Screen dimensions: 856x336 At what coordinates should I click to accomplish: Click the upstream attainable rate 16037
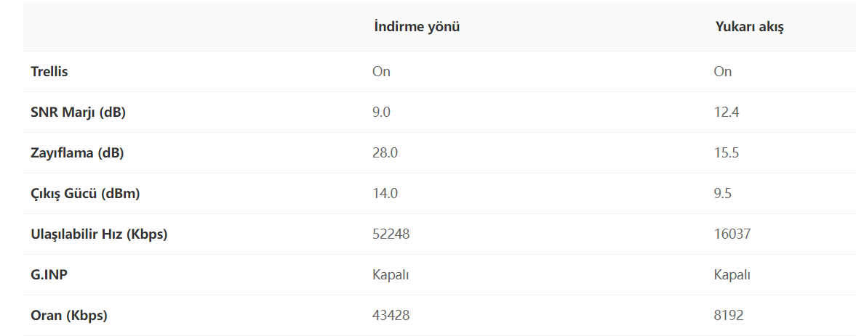coord(732,234)
